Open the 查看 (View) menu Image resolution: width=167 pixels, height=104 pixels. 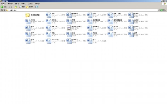pyautogui.click(x=17, y=4)
